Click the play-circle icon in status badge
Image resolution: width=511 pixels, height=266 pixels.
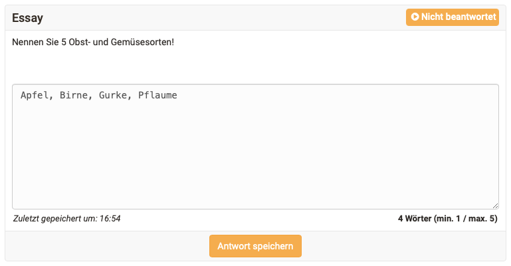pyautogui.click(x=415, y=17)
